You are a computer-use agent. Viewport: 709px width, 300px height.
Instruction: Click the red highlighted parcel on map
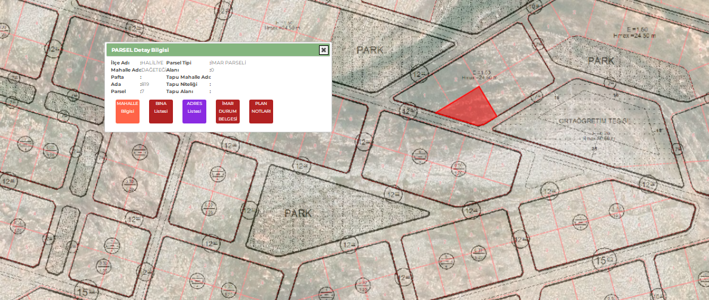pyautogui.click(x=471, y=109)
